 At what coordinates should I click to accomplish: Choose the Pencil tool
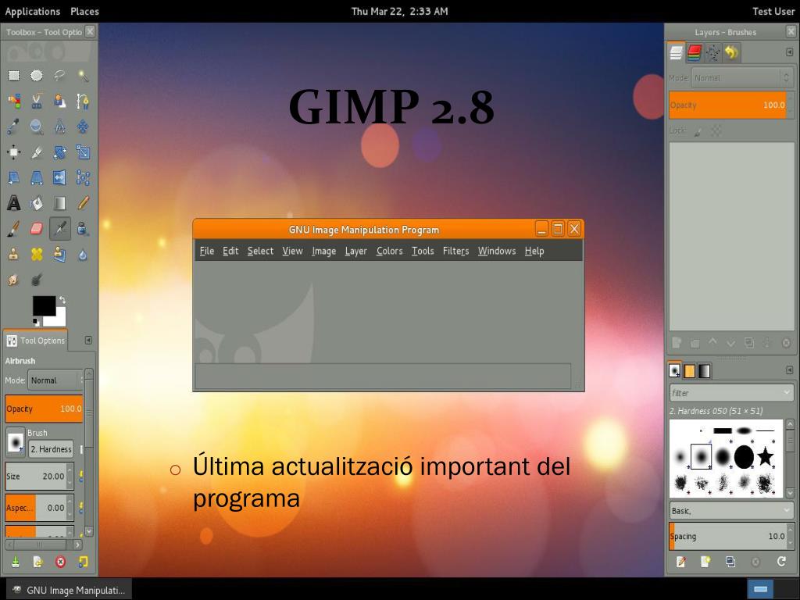pos(83,203)
